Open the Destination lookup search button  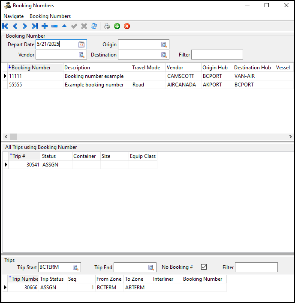[x=164, y=55]
